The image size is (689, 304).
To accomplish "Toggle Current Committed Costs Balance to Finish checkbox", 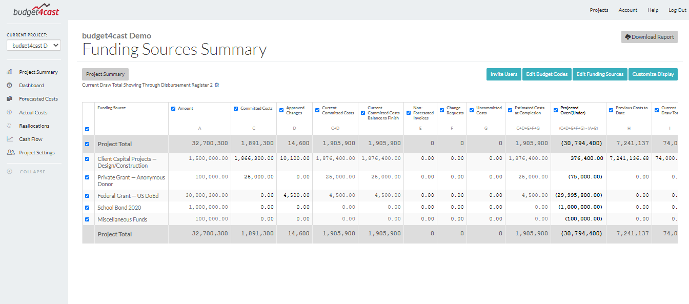I will pyautogui.click(x=363, y=113).
